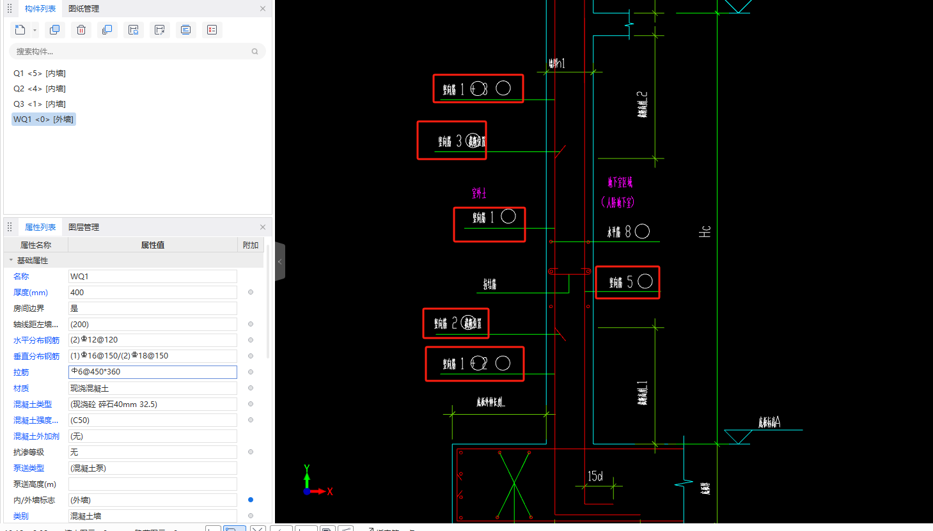Click the 水平分布钢筋 property name link
Screen dimensions: 933x531
(36, 341)
